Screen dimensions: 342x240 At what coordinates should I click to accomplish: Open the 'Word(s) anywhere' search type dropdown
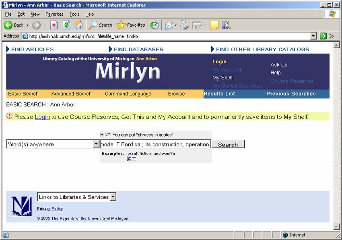pos(96,144)
